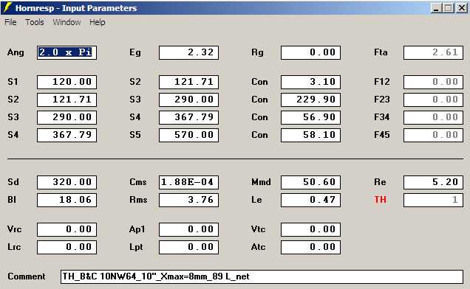Click the TH field showing 1
This screenshot has height=289, width=470.
[x=433, y=200]
